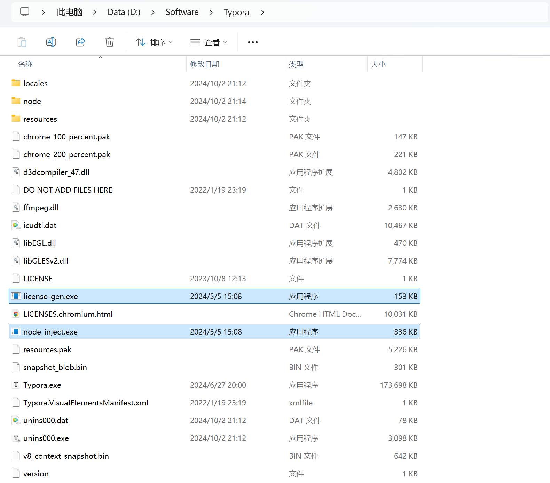550x483 pixels.
Task: Expand chevron after Typora breadcrumb
Action: click(x=262, y=12)
